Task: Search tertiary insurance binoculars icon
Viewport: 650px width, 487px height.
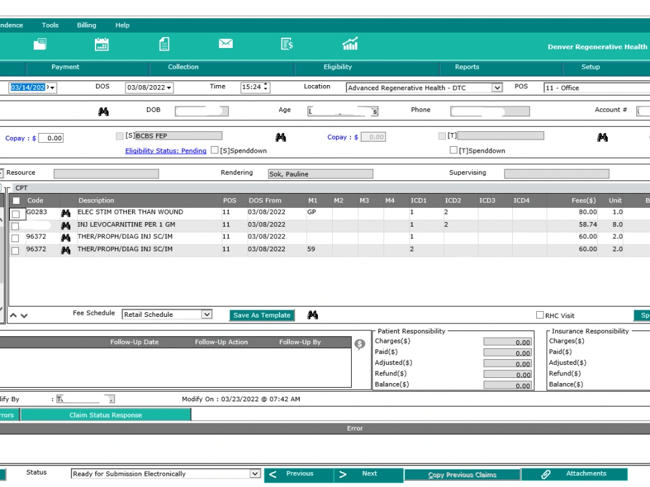Action: (603, 137)
